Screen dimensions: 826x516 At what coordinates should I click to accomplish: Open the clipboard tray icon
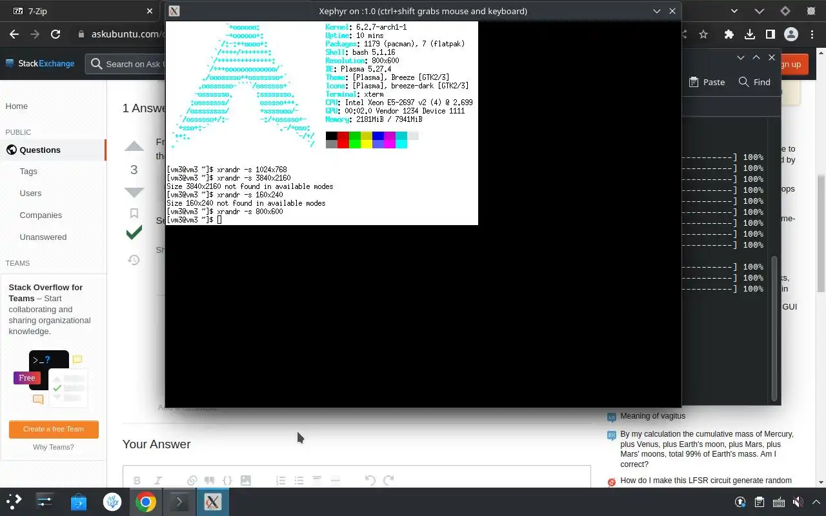pos(760,502)
